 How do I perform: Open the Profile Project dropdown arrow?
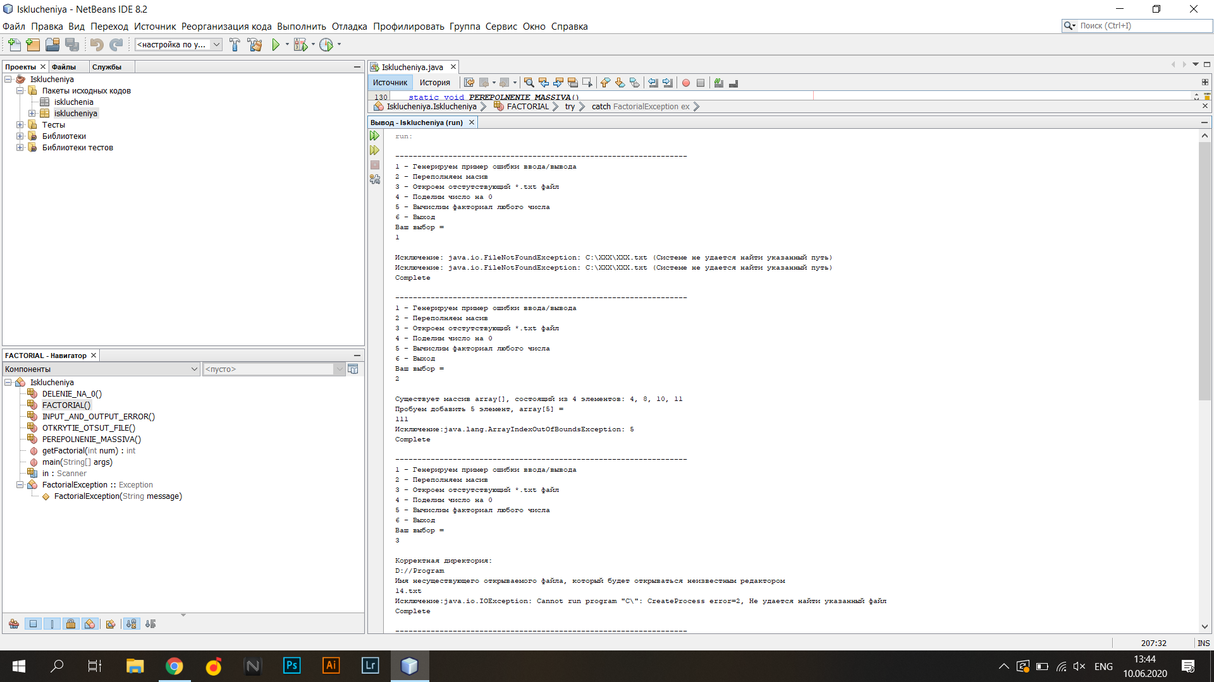[339, 44]
